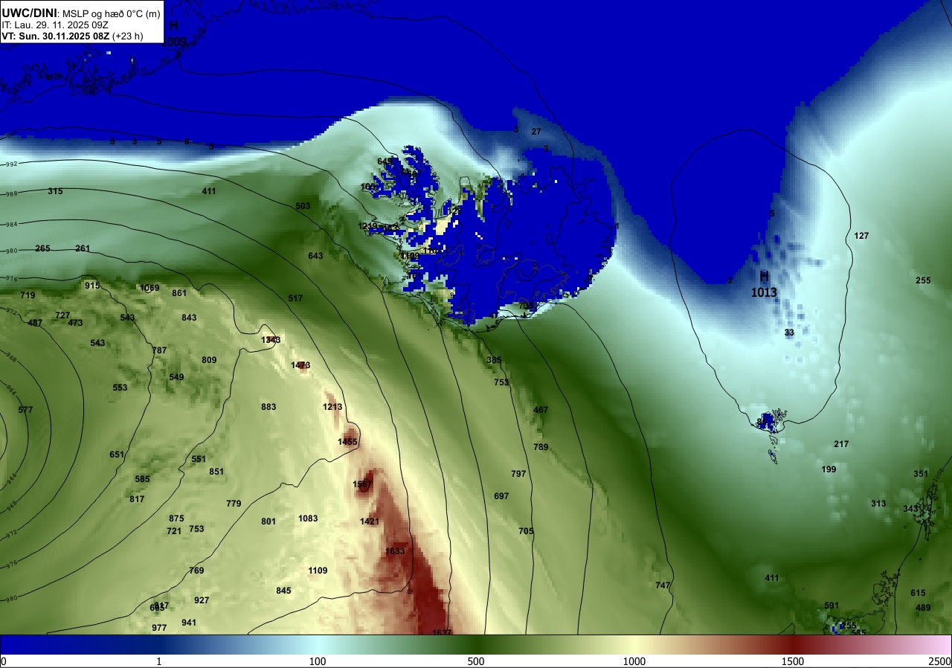Click the 651 height value

click(x=117, y=455)
